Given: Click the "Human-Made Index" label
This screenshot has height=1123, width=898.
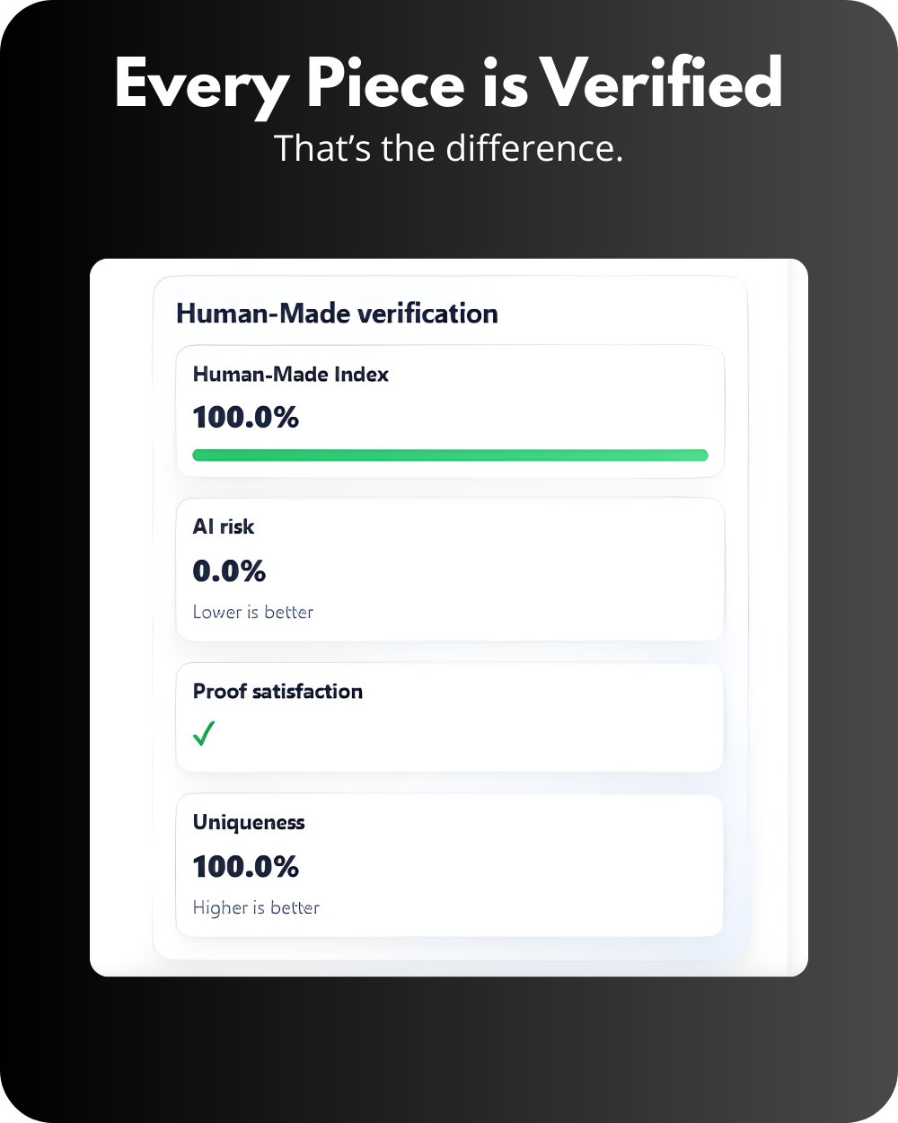Looking at the screenshot, I should coord(290,375).
